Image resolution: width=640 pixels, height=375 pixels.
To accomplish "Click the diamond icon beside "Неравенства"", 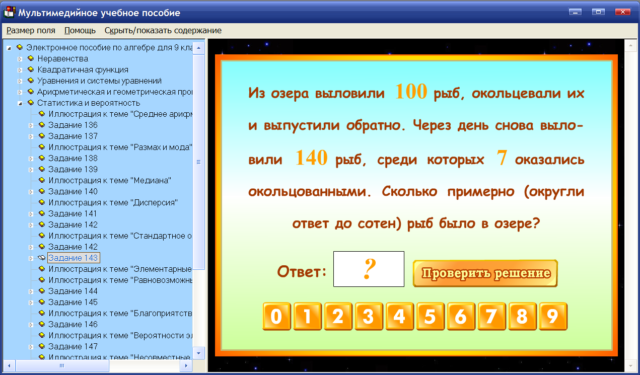I will pos(31,58).
